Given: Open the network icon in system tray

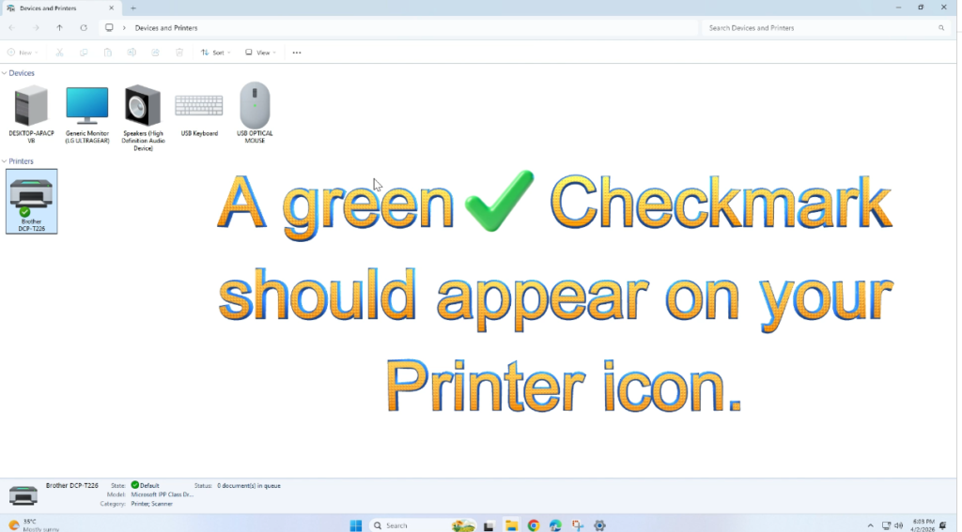Looking at the screenshot, I should tap(886, 525).
